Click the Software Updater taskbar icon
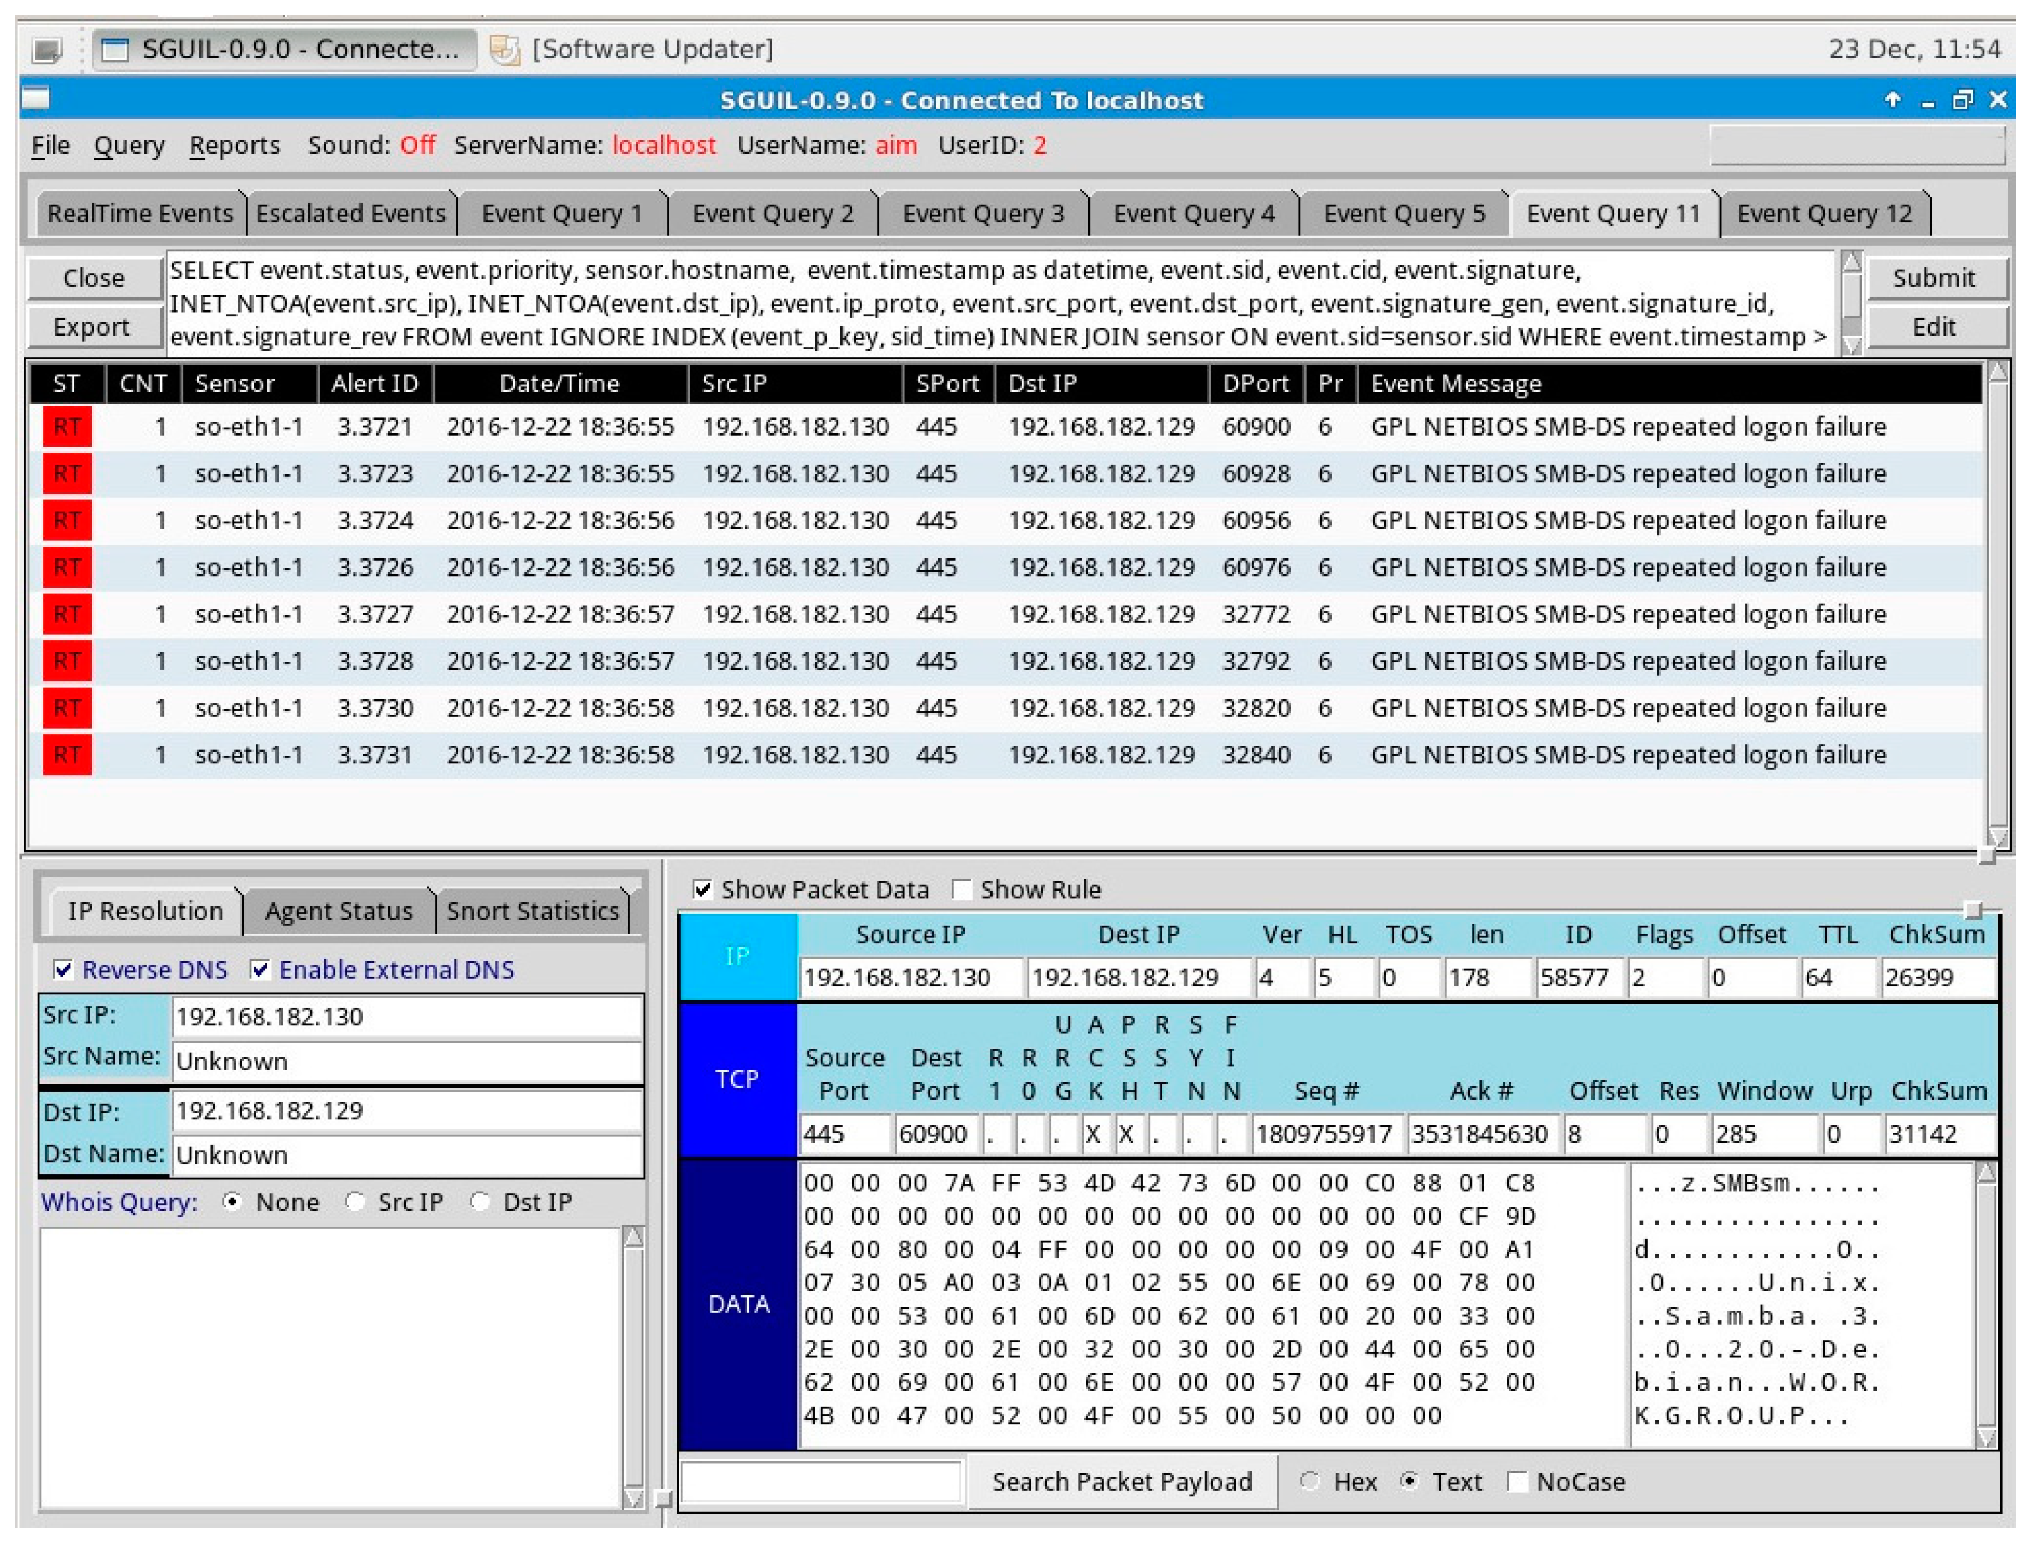 504,49
